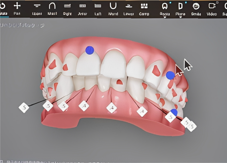Click the inverted-U maxillary arch icon
Screen dimensions: 227x163
point(52,6)
